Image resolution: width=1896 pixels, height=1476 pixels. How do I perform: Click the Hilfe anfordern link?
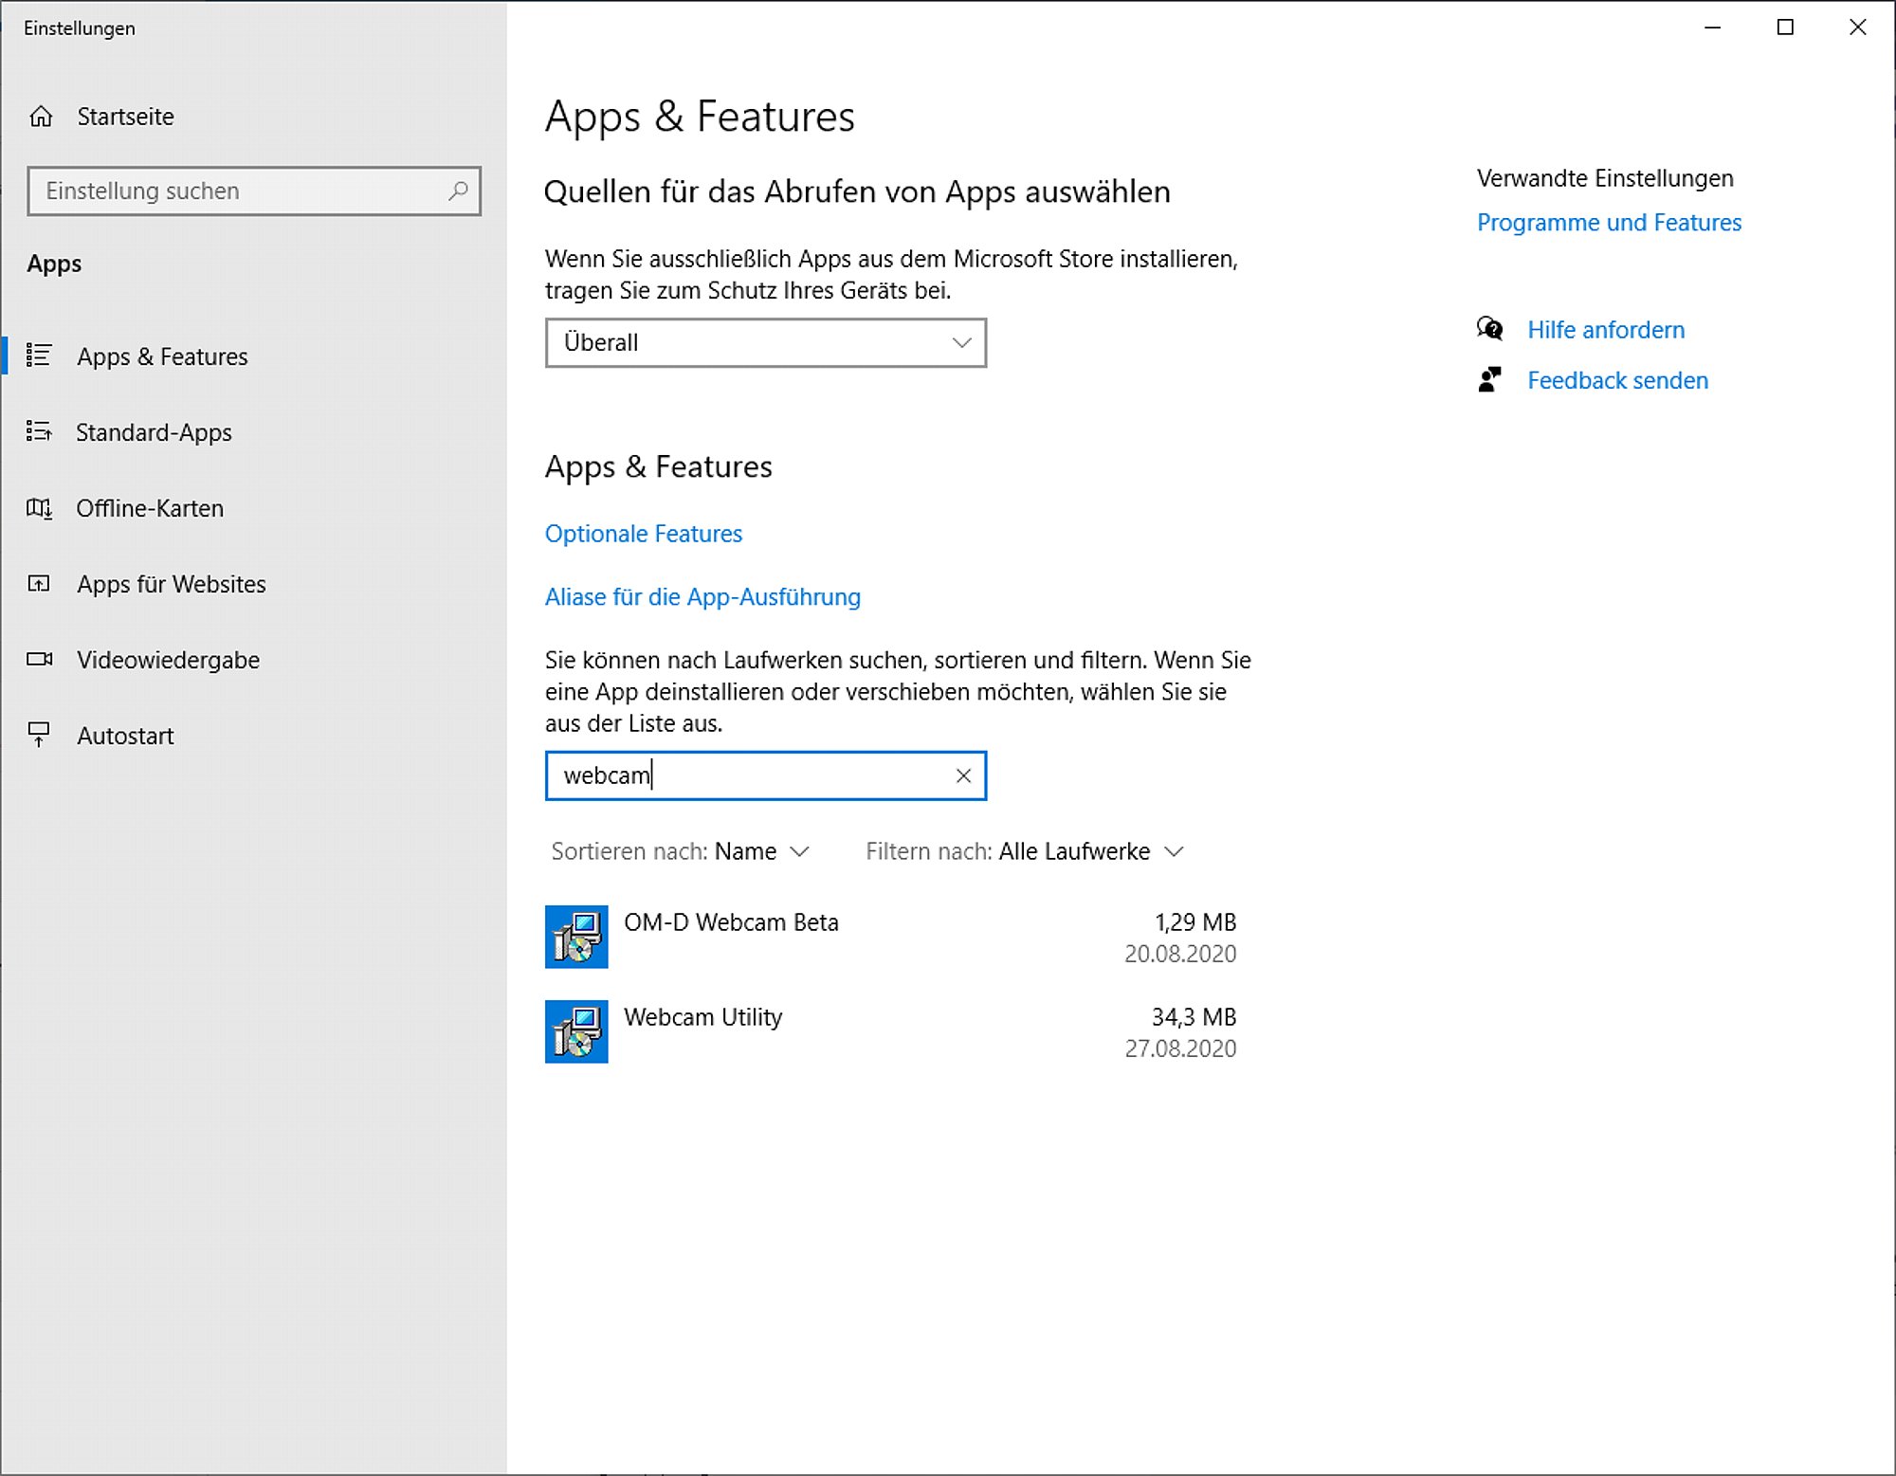[x=1606, y=329]
